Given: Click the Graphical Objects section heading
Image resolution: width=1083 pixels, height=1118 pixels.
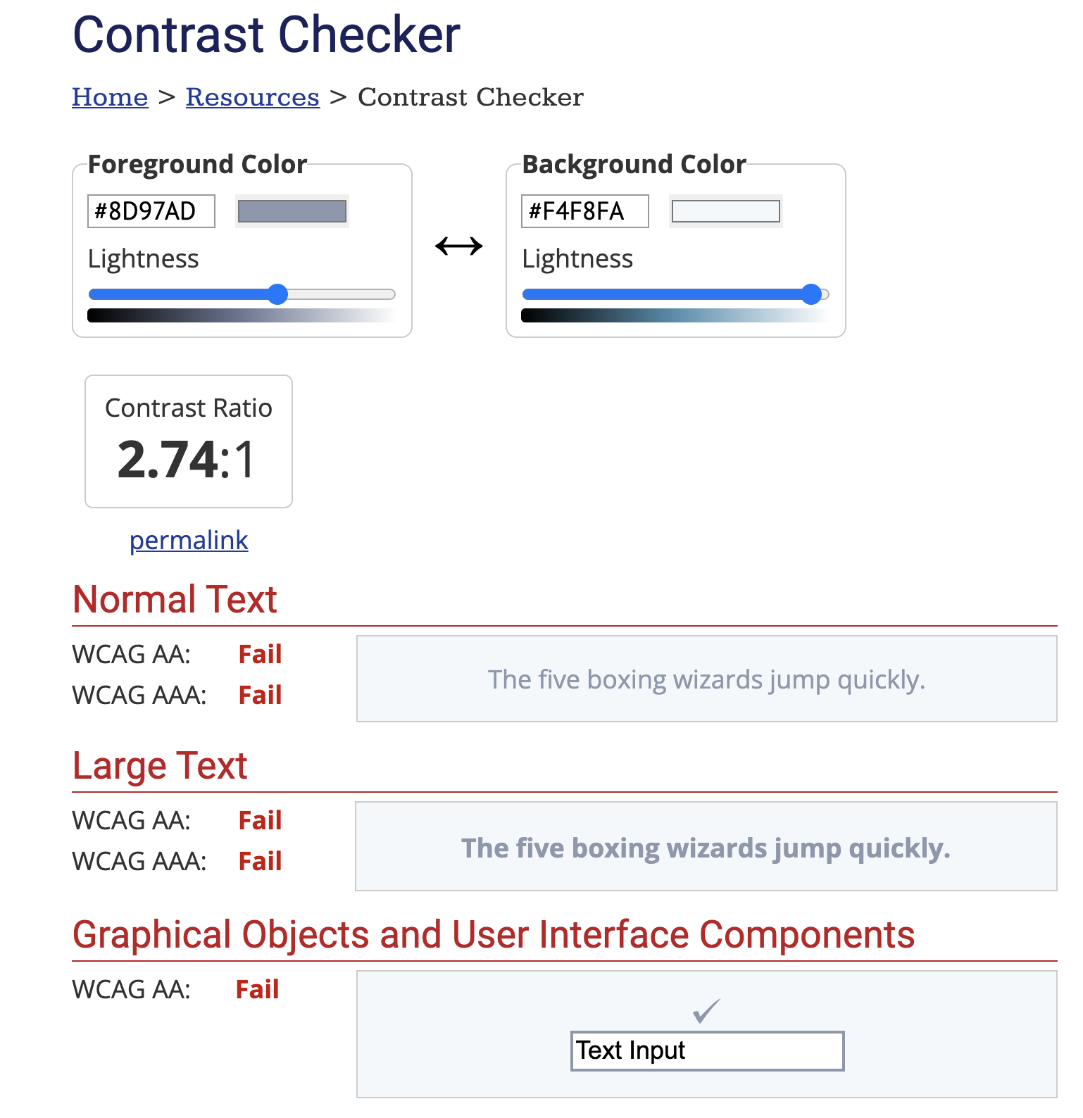Looking at the screenshot, I should pyautogui.click(x=493, y=935).
